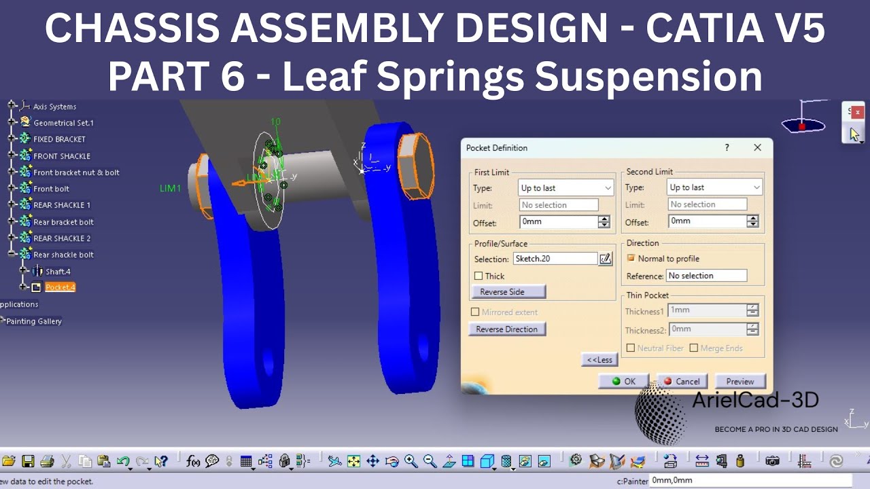Viewport: 870px width, 489px height.
Task: Click the Capture camera icon
Action: pyautogui.click(x=772, y=461)
